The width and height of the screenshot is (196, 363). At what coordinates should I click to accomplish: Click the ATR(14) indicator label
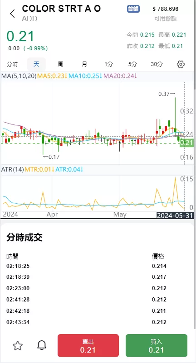pyautogui.click(x=12, y=169)
